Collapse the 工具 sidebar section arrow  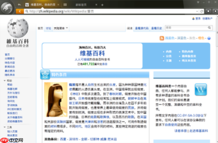[x=5, y=127]
